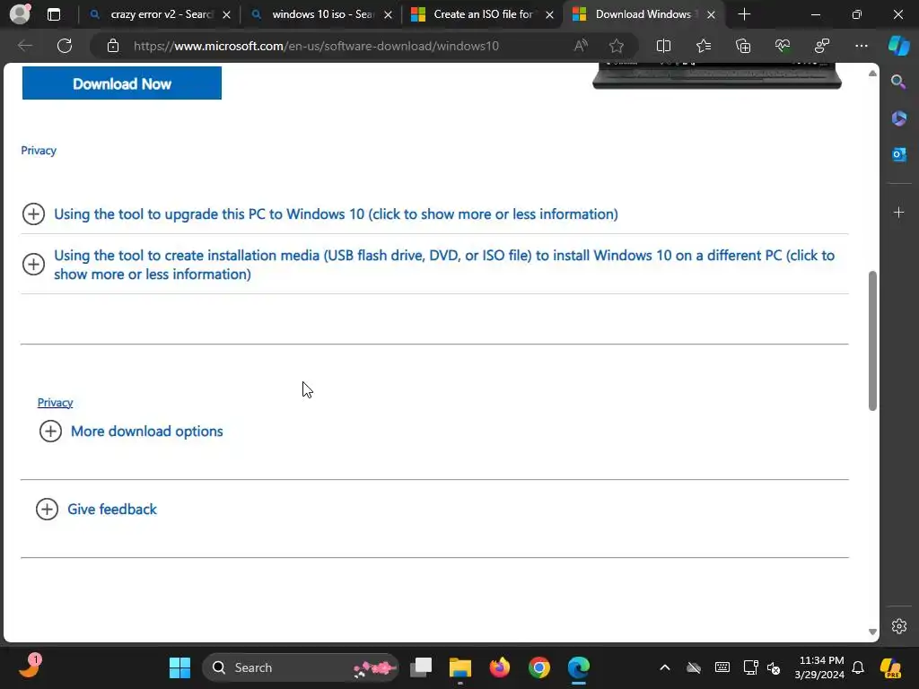919x689 pixels.
Task: Go back to the previous page
Action: 25,46
